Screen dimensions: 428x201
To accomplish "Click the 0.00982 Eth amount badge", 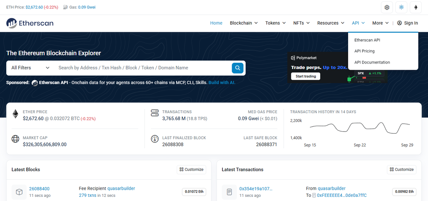I will (x=404, y=192).
